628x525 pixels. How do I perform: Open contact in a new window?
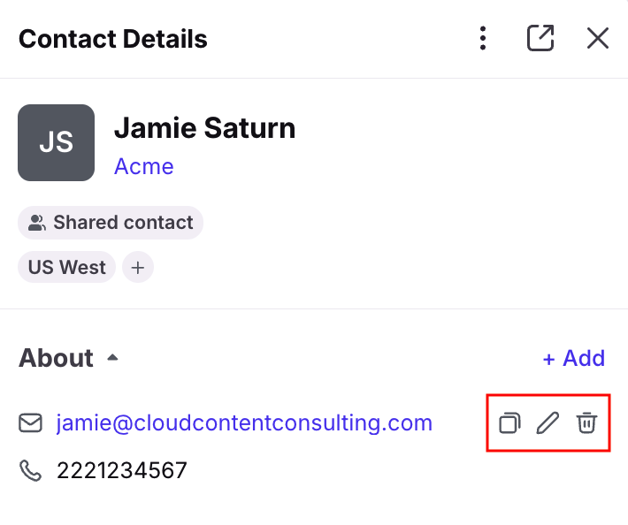[540, 38]
